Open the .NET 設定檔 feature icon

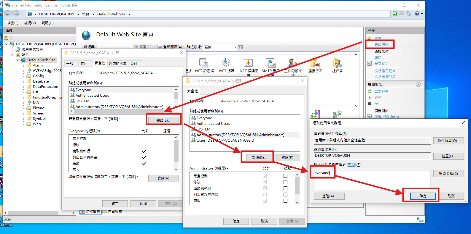(203, 63)
